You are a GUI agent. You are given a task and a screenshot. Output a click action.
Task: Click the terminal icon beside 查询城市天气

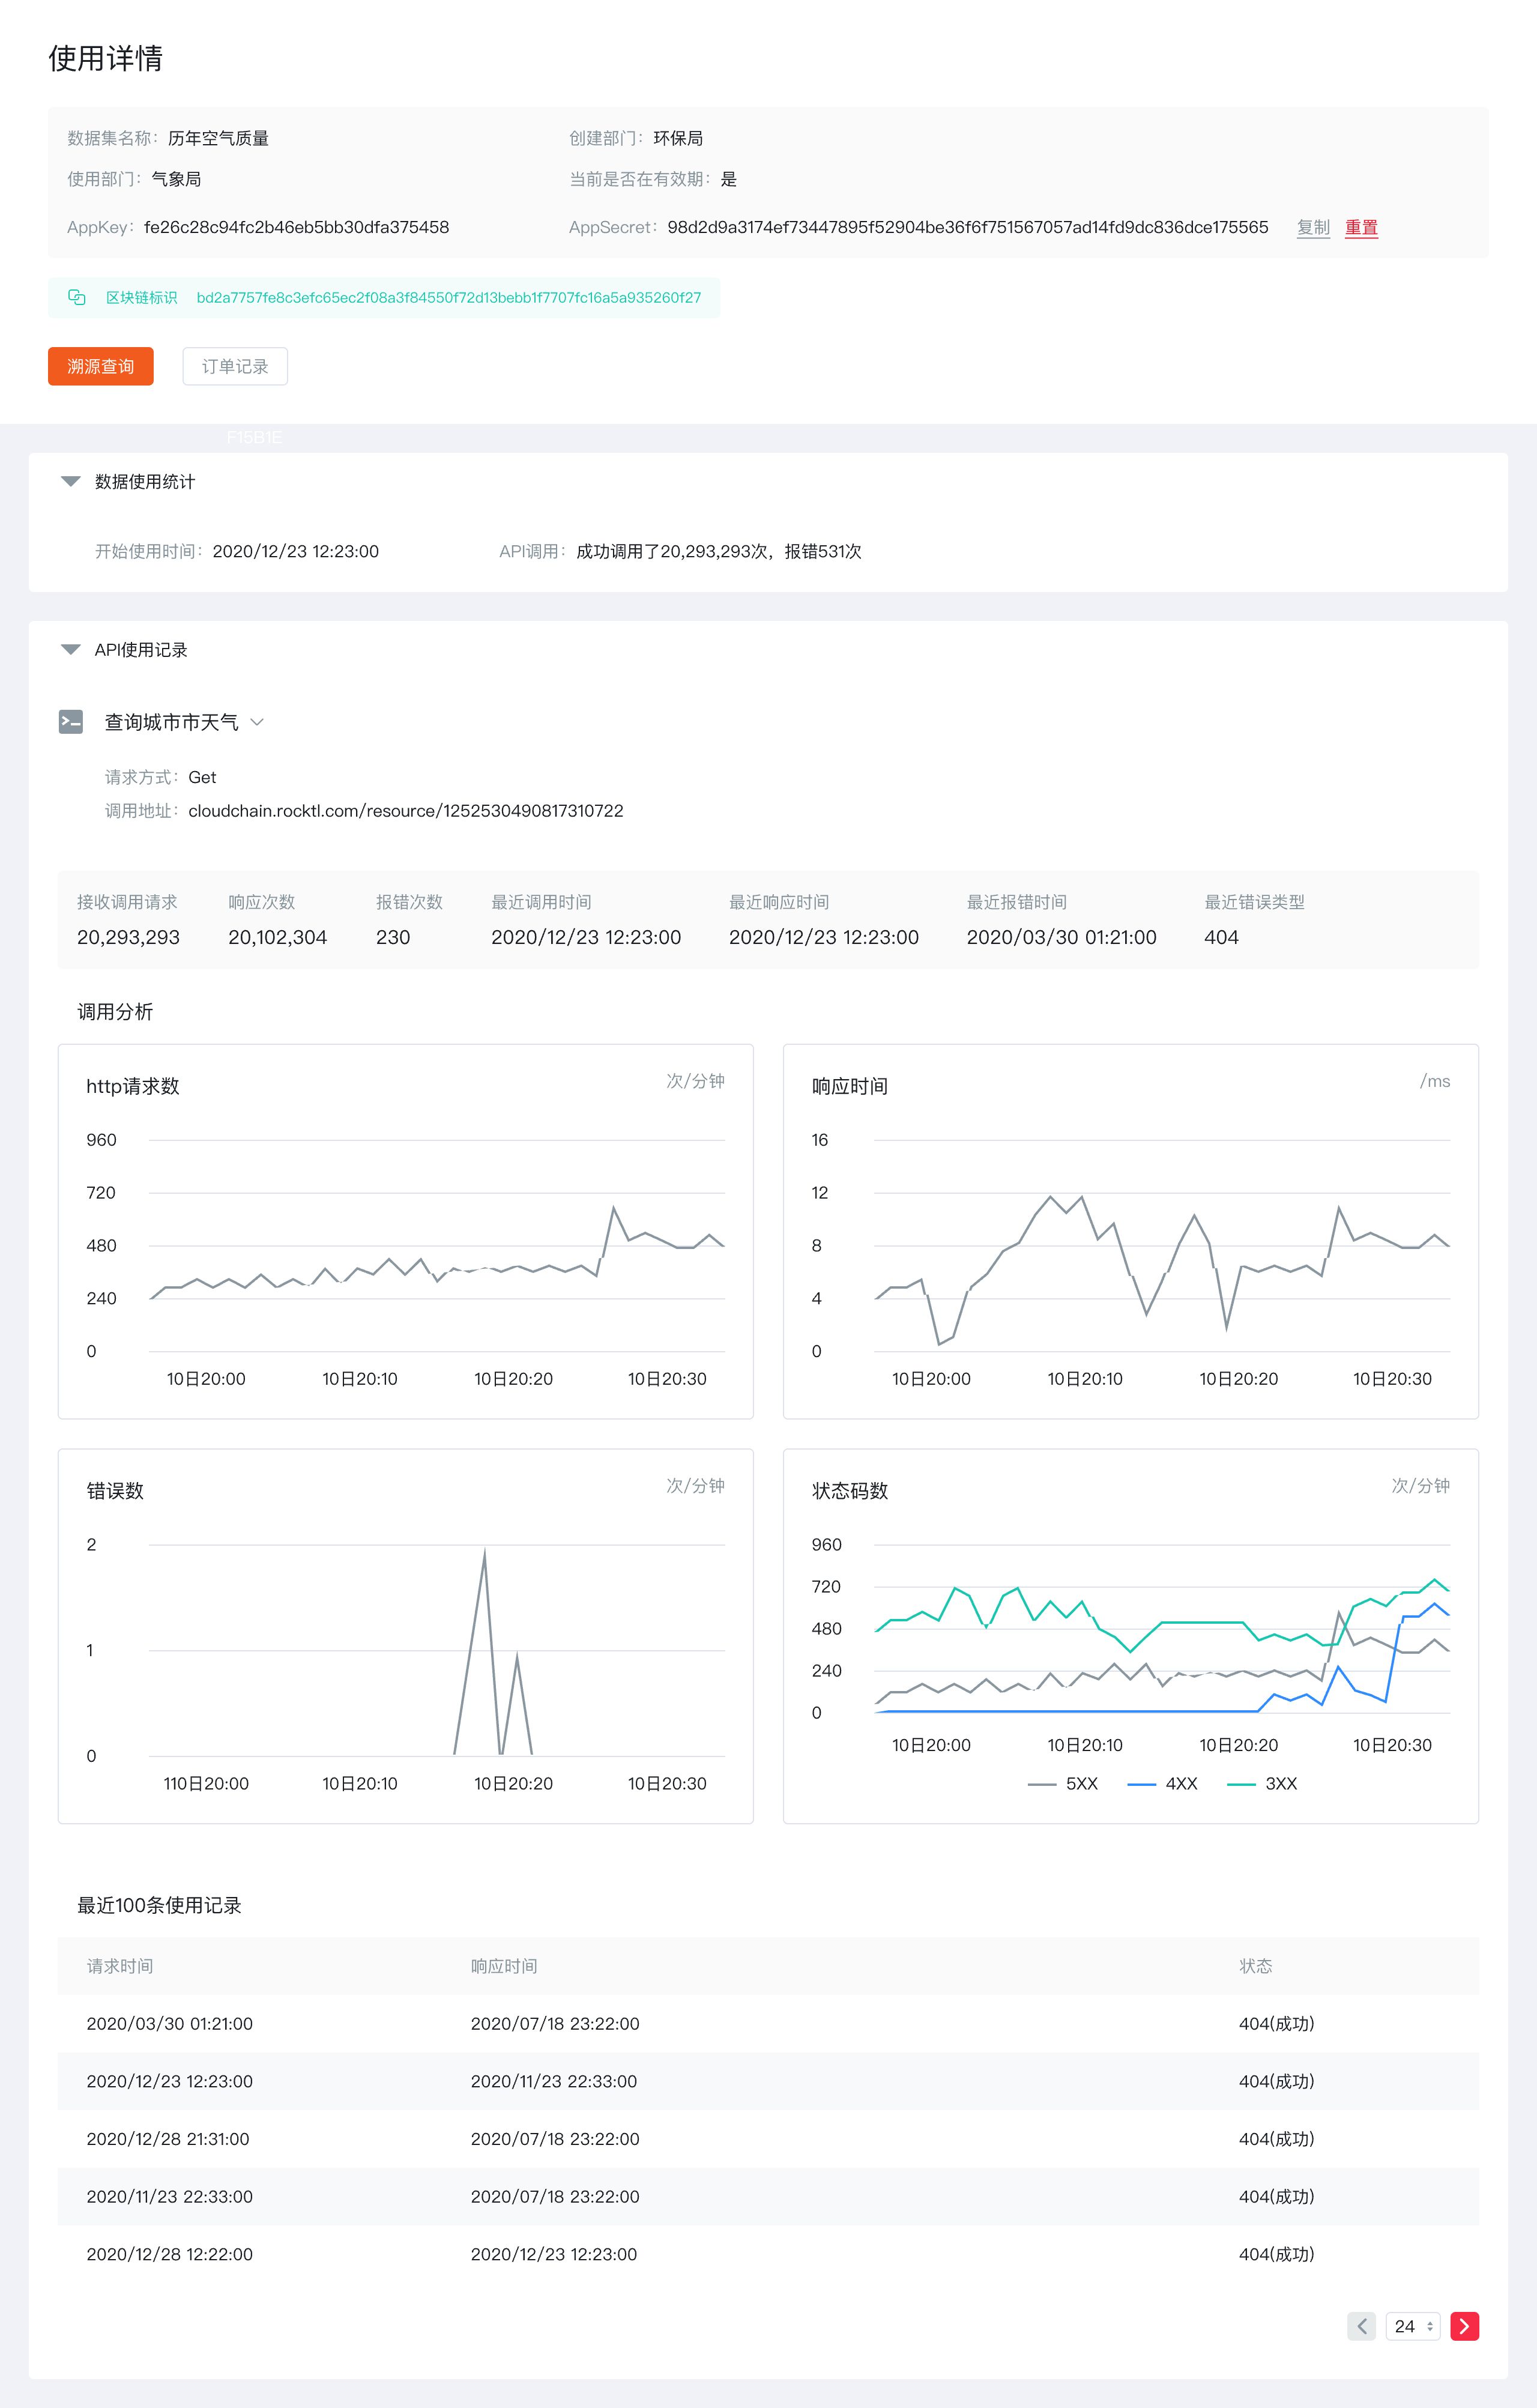tap(71, 721)
